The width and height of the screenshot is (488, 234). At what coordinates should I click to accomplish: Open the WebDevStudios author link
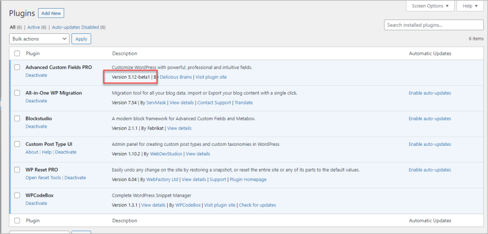pyautogui.click(x=166, y=154)
